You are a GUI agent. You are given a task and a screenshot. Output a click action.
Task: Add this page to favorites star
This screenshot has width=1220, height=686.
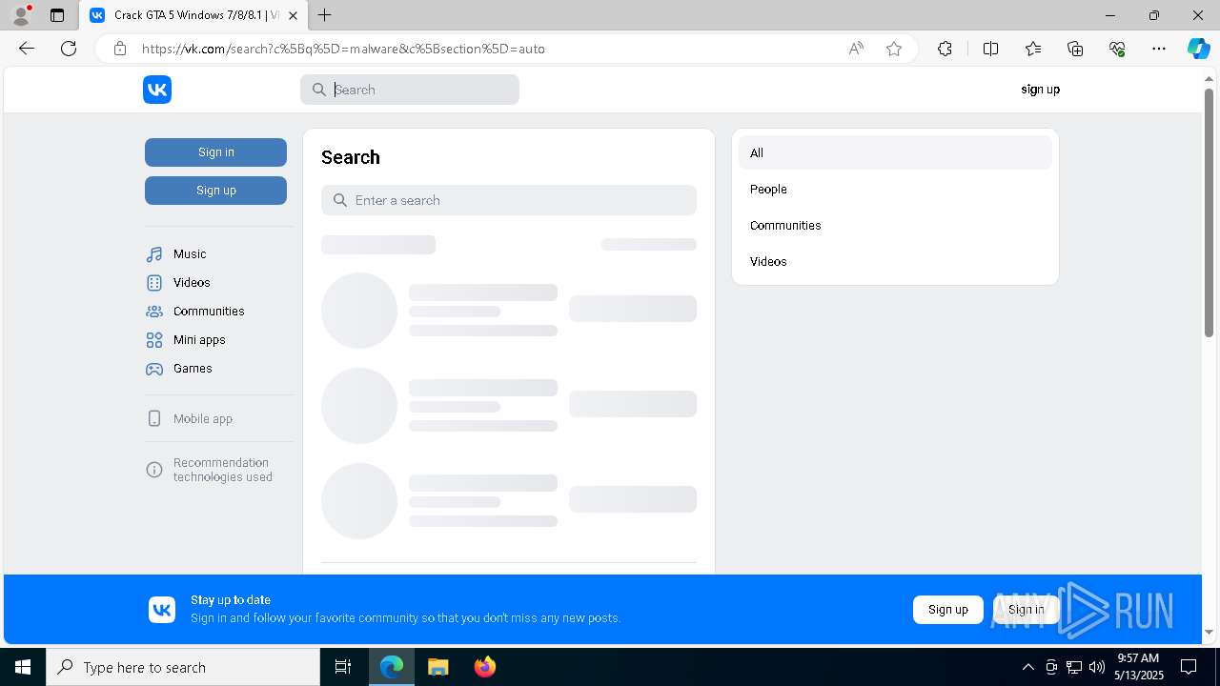(x=894, y=49)
